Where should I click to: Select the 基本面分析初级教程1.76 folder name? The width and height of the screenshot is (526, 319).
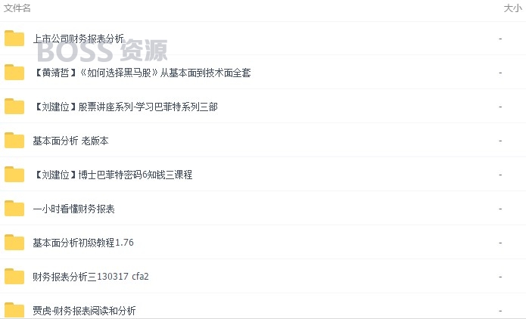click(x=83, y=243)
